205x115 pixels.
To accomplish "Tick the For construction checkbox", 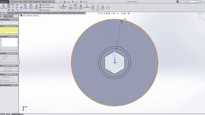I will click(x=2, y=68).
